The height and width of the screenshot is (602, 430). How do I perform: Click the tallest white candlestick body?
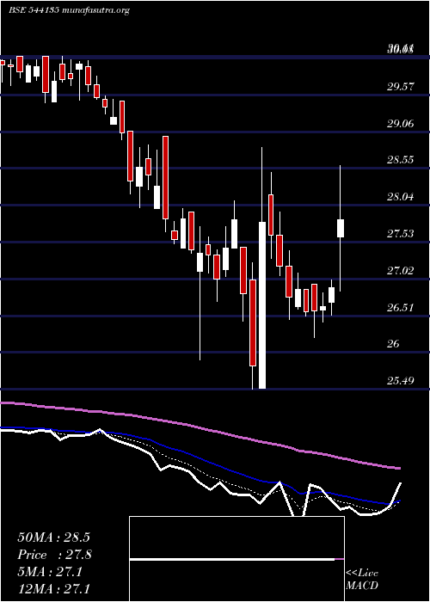262,305
